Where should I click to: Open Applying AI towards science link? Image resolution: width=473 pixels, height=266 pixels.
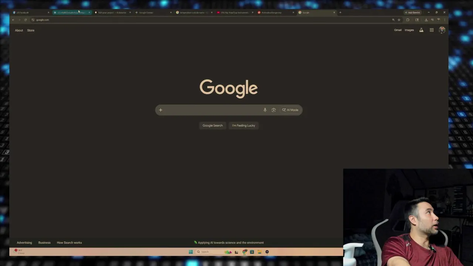click(229, 243)
